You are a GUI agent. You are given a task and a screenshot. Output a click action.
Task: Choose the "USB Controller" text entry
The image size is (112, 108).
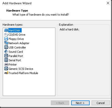(x=17, y=47)
